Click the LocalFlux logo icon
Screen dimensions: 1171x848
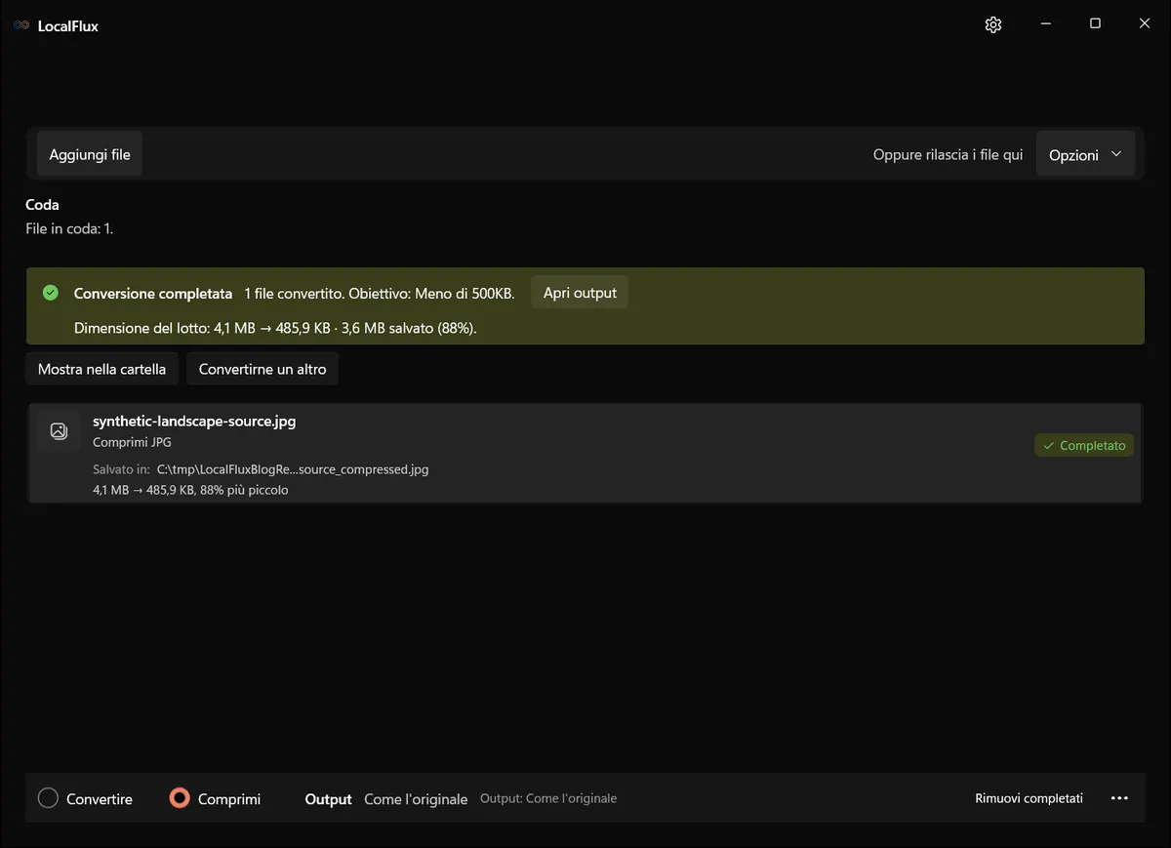click(x=21, y=26)
